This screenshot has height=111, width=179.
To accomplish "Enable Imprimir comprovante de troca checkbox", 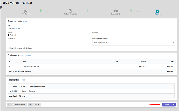I will (x=9, y=48).
